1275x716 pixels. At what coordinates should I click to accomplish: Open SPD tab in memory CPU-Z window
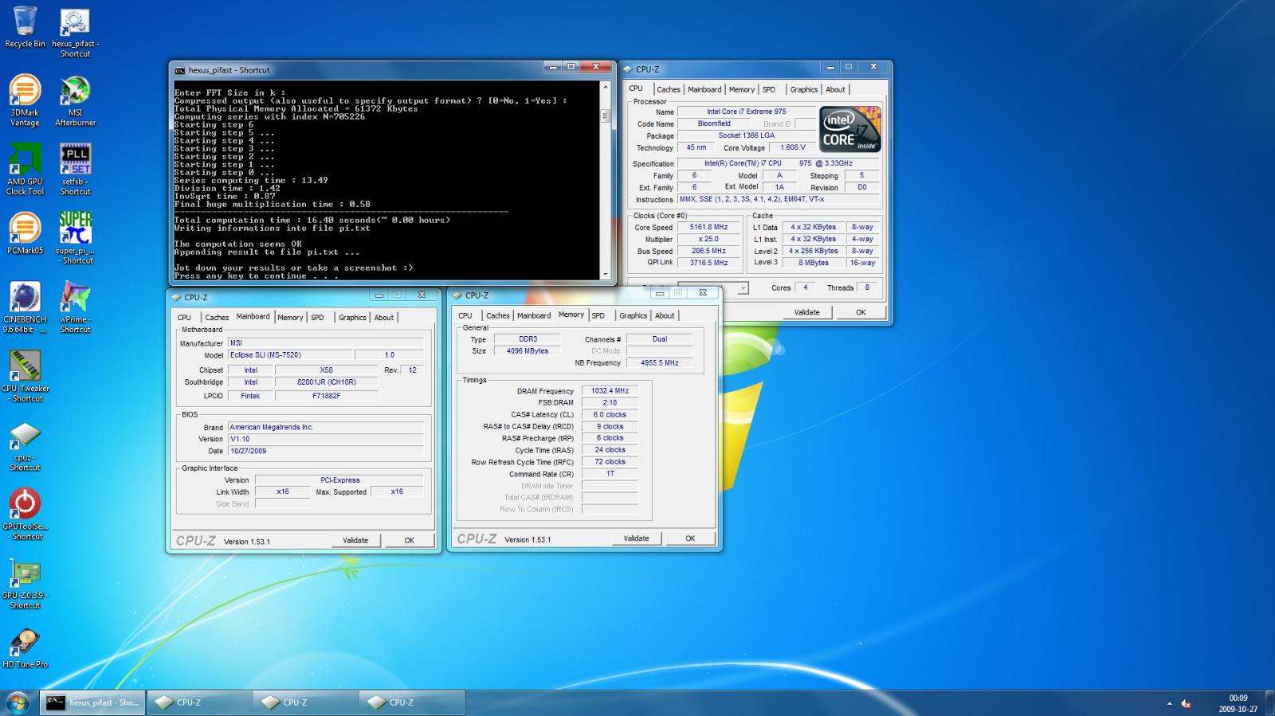[598, 315]
